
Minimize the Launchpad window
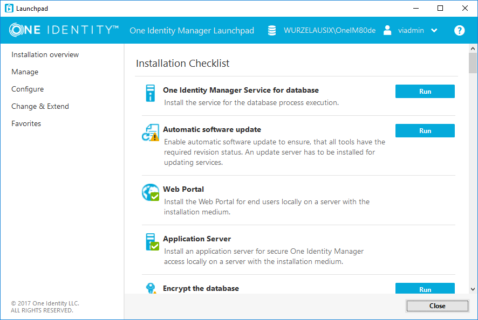[x=416, y=8]
